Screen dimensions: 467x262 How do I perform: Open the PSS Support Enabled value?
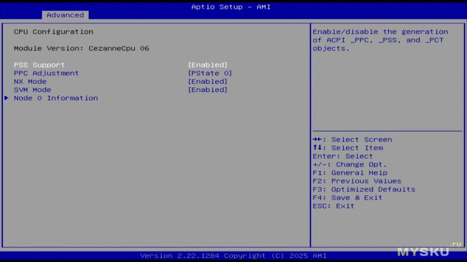pyautogui.click(x=208, y=65)
